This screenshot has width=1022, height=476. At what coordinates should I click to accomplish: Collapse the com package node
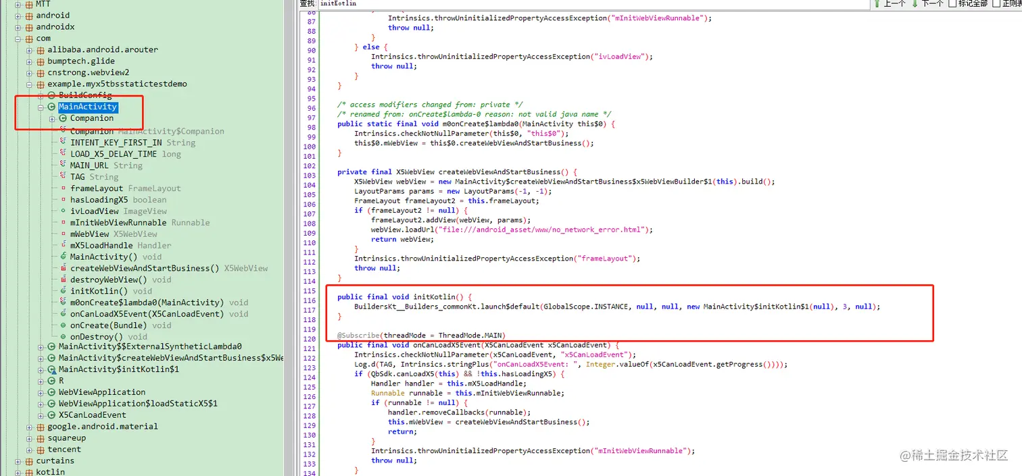(x=18, y=38)
